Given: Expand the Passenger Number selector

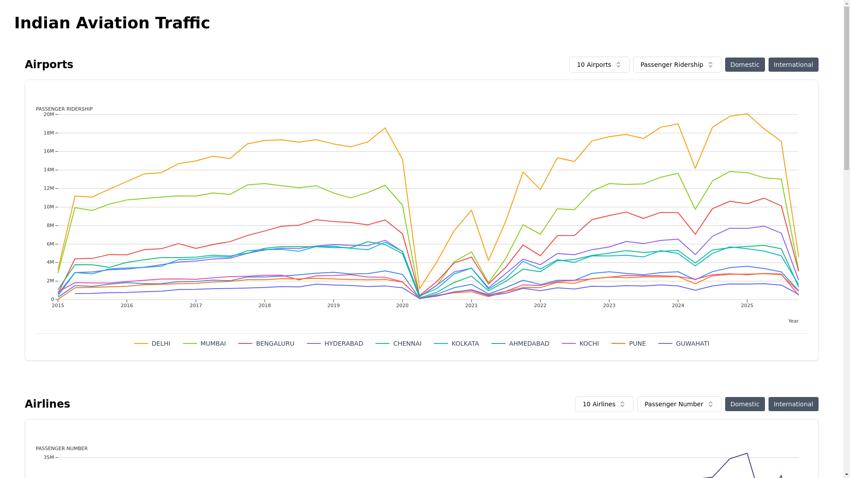Looking at the screenshot, I should point(679,404).
